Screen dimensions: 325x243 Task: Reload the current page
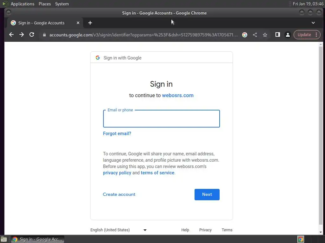click(32, 35)
